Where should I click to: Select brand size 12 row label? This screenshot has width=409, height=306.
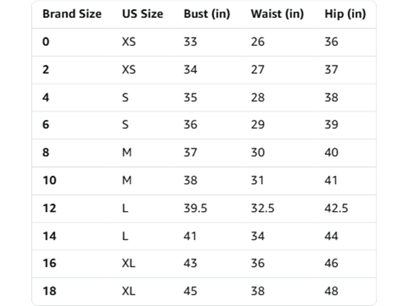49,208
